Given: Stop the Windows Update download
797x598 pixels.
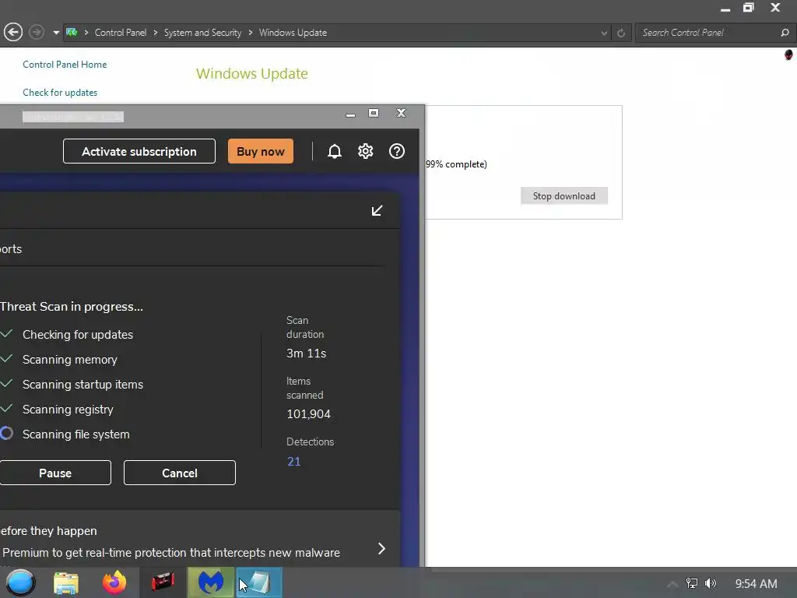Looking at the screenshot, I should pyautogui.click(x=564, y=196).
